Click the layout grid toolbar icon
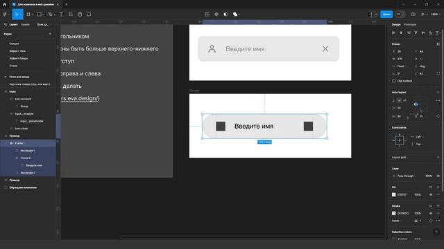Viewport: 444px width, 249px height. (x=207, y=14)
